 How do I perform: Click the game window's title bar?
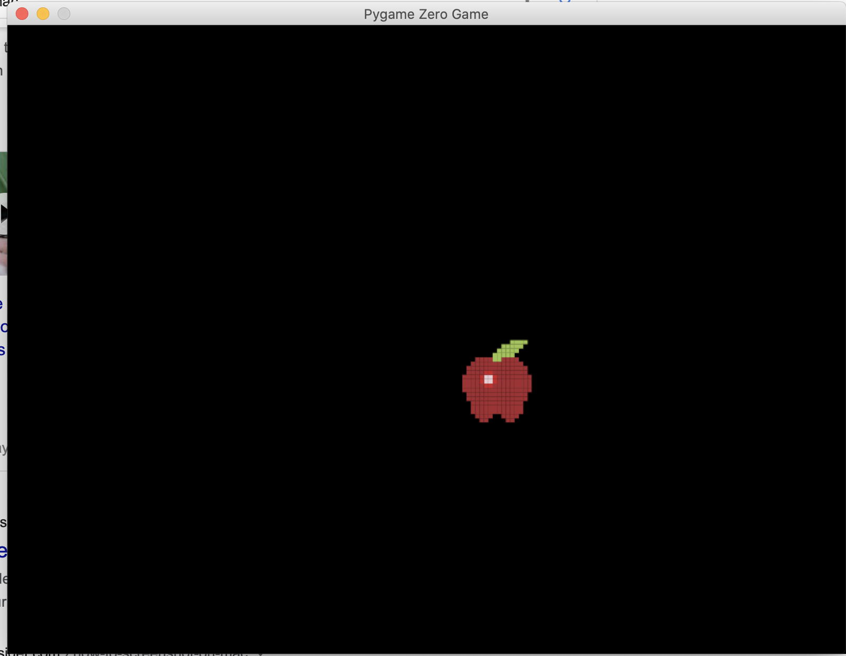coord(262,14)
